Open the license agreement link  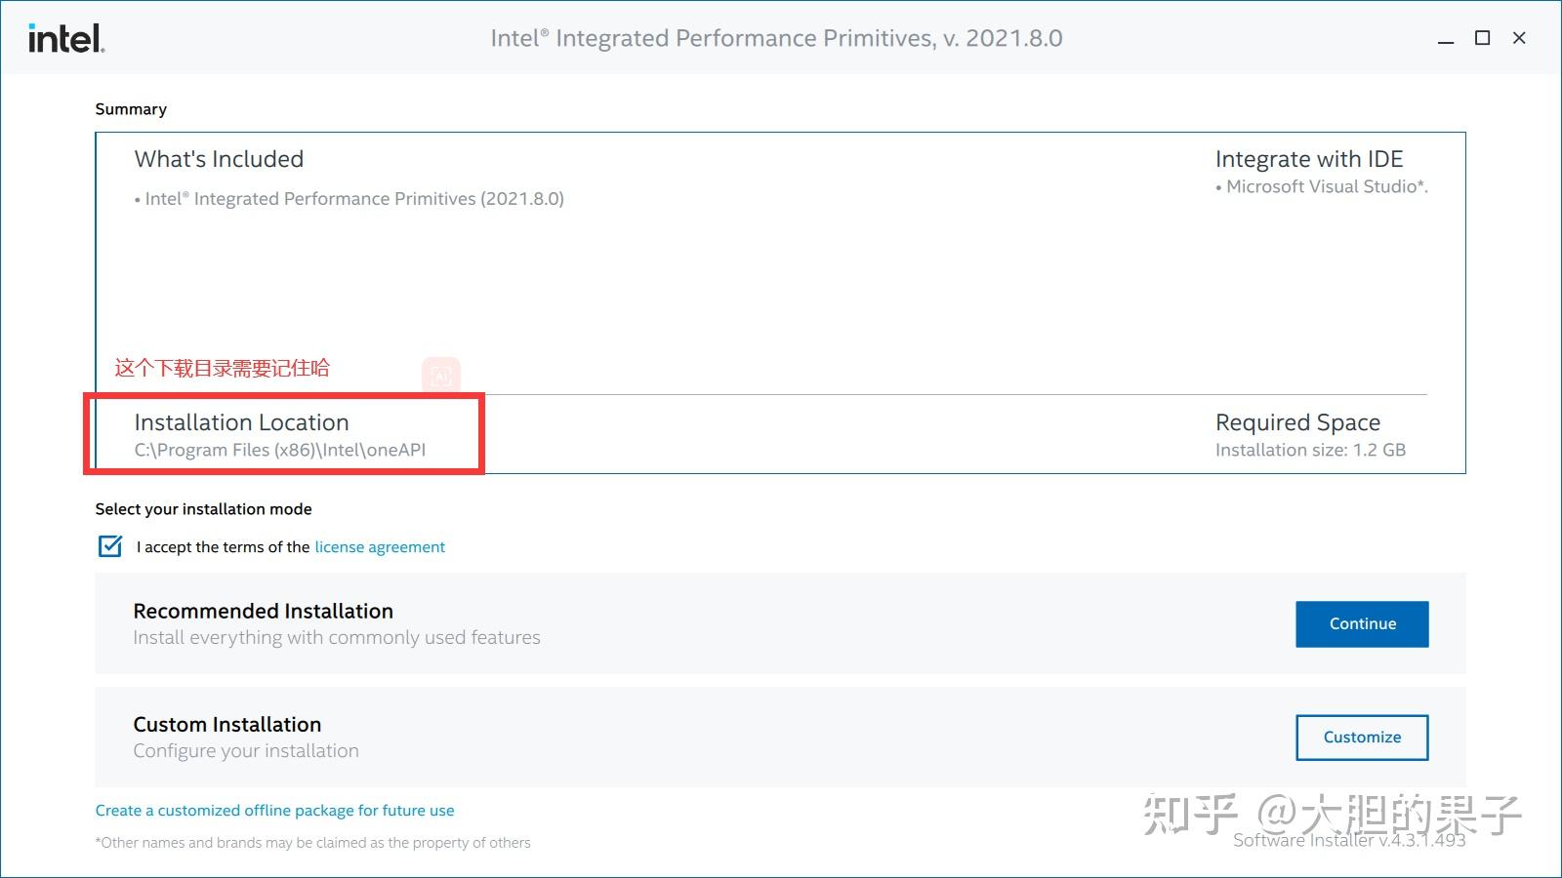coord(379,546)
